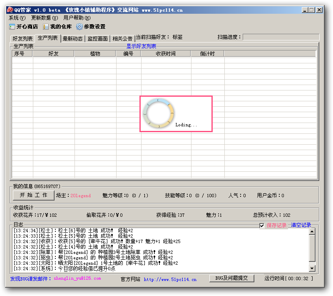Viewport: 333px width, 296px height.
Task: Open 我的仓库 warehouse toolbar icon
Action: tap(57, 27)
